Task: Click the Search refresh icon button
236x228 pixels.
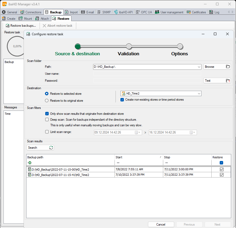Action: (x=51, y=148)
